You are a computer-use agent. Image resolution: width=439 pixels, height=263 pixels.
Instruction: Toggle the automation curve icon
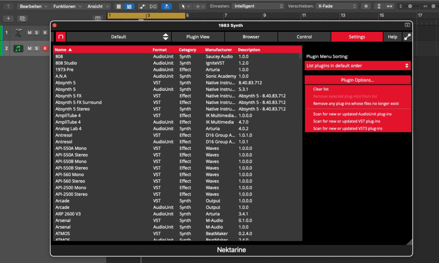[x=142, y=6]
